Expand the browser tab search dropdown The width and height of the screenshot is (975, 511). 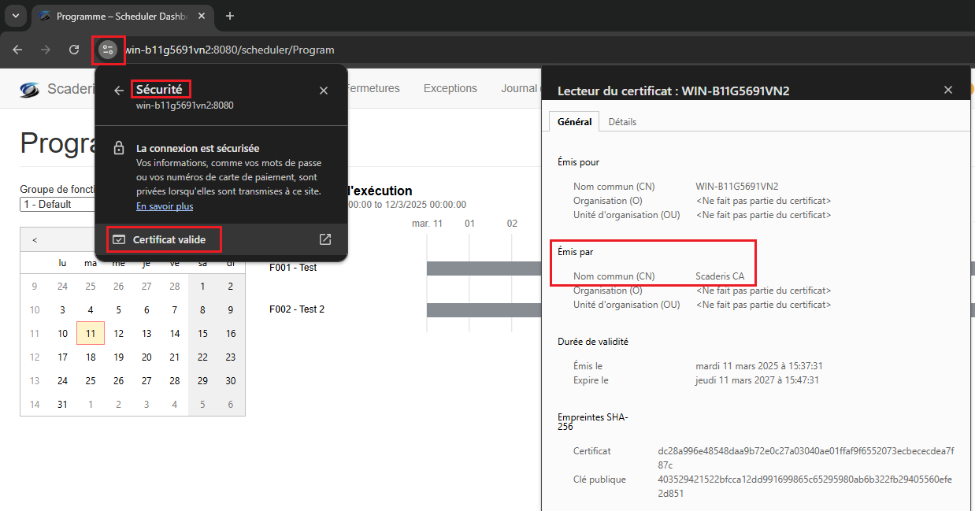tap(15, 16)
